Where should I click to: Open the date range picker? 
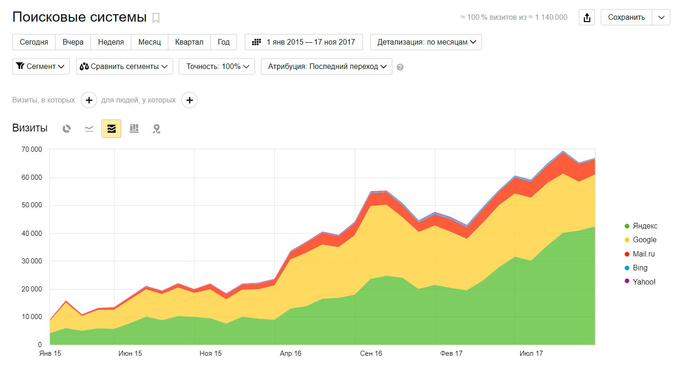coord(304,42)
